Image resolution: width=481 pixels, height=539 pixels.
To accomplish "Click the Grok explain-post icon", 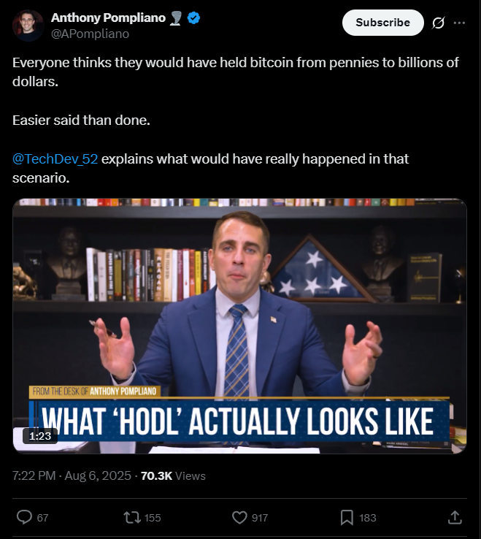I will point(438,23).
